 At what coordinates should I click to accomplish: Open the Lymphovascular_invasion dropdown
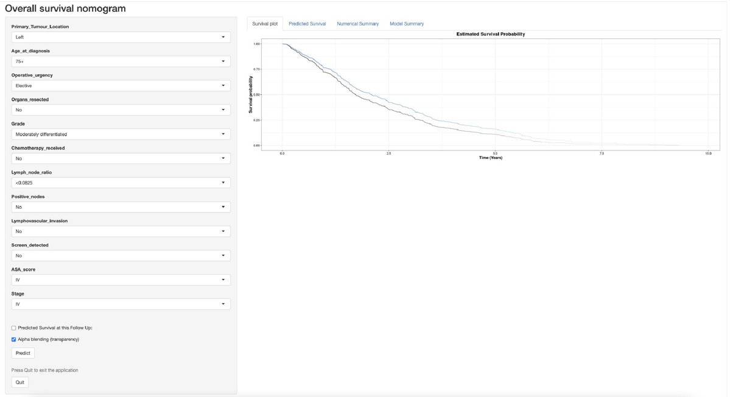coord(121,231)
